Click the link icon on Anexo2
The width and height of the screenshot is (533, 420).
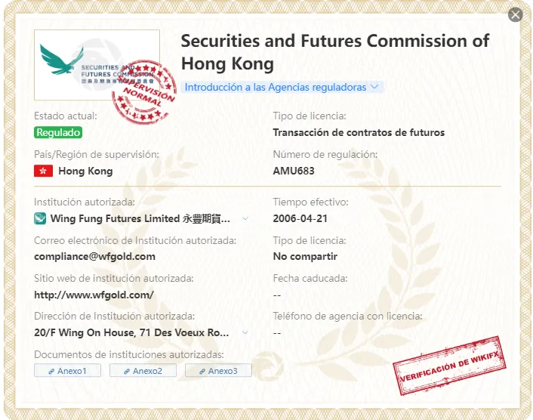coord(127,372)
